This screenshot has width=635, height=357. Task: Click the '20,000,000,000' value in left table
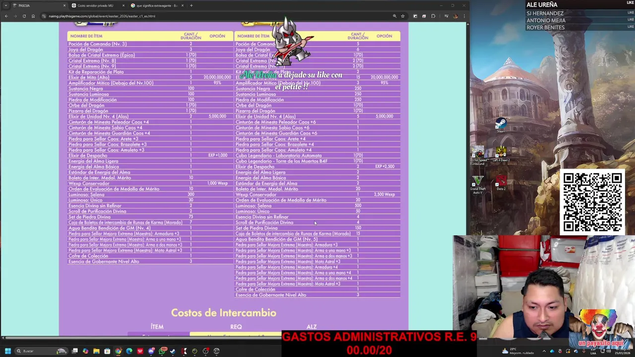pyautogui.click(x=217, y=77)
